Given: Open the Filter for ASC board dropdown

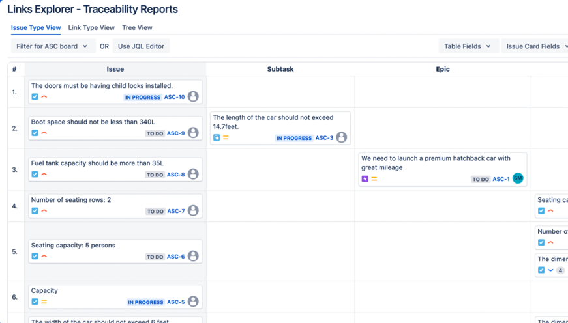Looking at the screenshot, I should [x=52, y=46].
